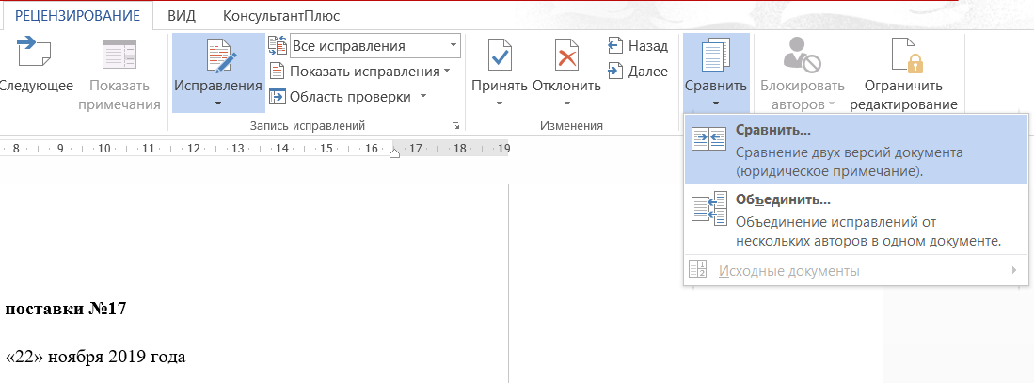
Task: Click the Отклонить reject change icon
Action: (x=566, y=56)
